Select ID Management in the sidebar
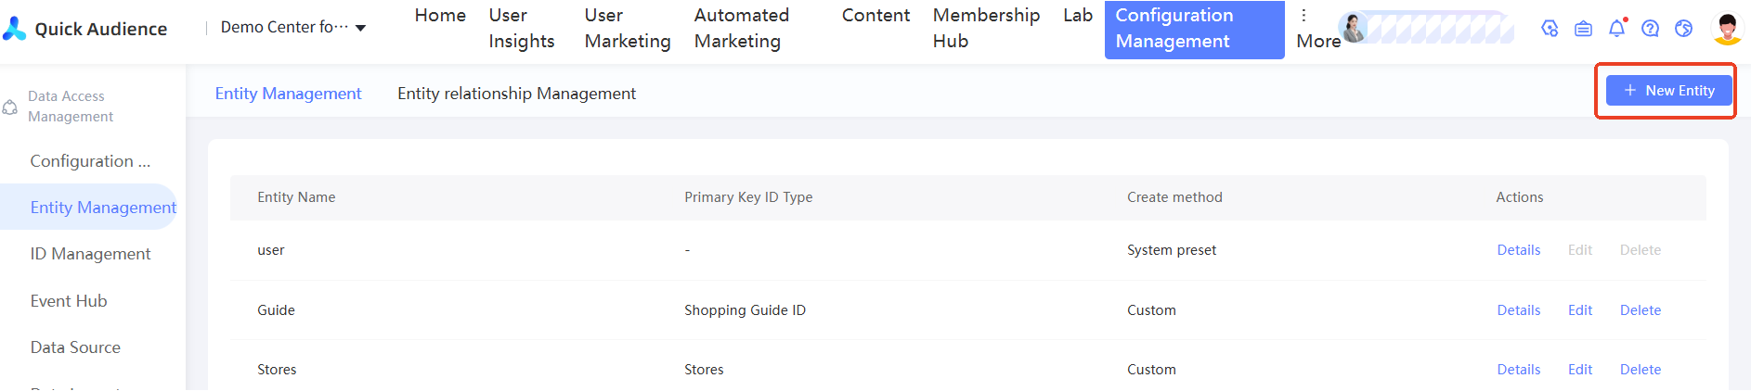The height and width of the screenshot is (391, 1751). (x=90, y=254)
